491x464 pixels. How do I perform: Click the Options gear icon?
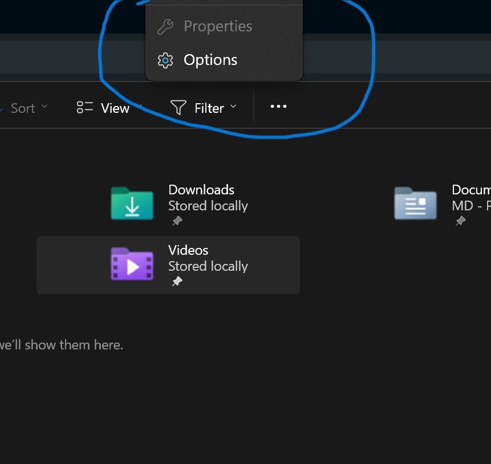point(165,60)
